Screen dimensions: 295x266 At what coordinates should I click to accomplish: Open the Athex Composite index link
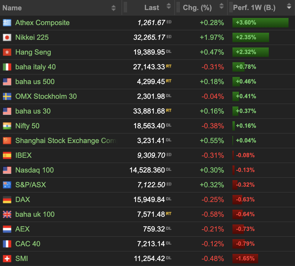coord(42,23)
